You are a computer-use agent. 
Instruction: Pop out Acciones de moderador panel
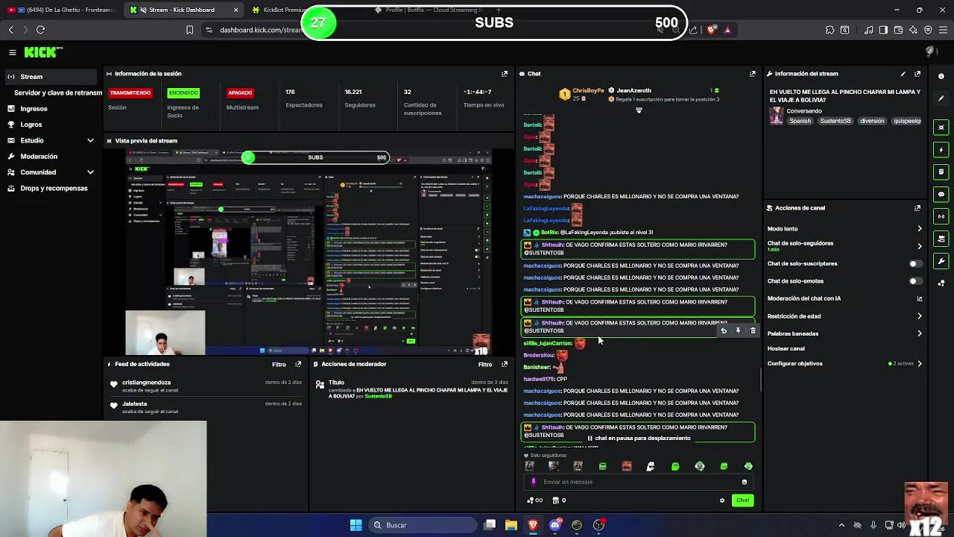pos(505,364)
